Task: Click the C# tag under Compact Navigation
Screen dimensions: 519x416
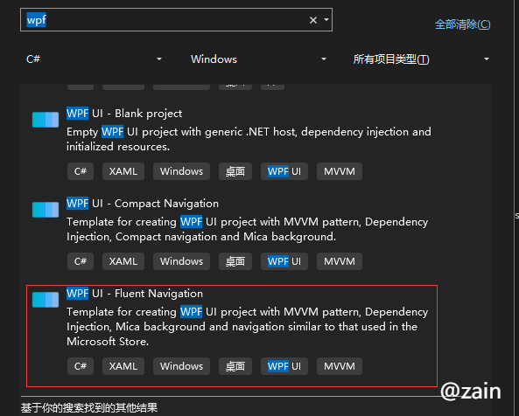Action: [81, 261]
